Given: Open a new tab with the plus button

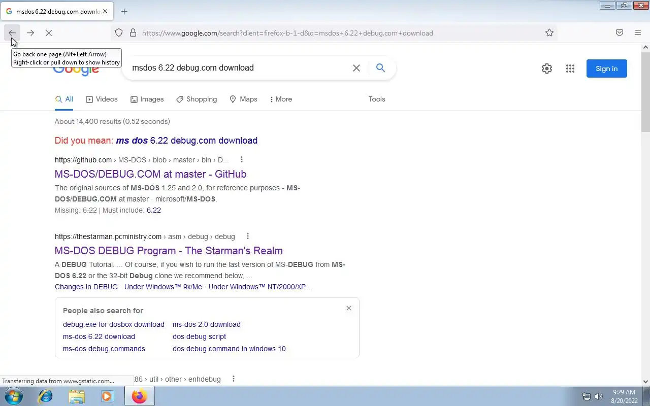Looking at the screenshot, I should 124,11.
